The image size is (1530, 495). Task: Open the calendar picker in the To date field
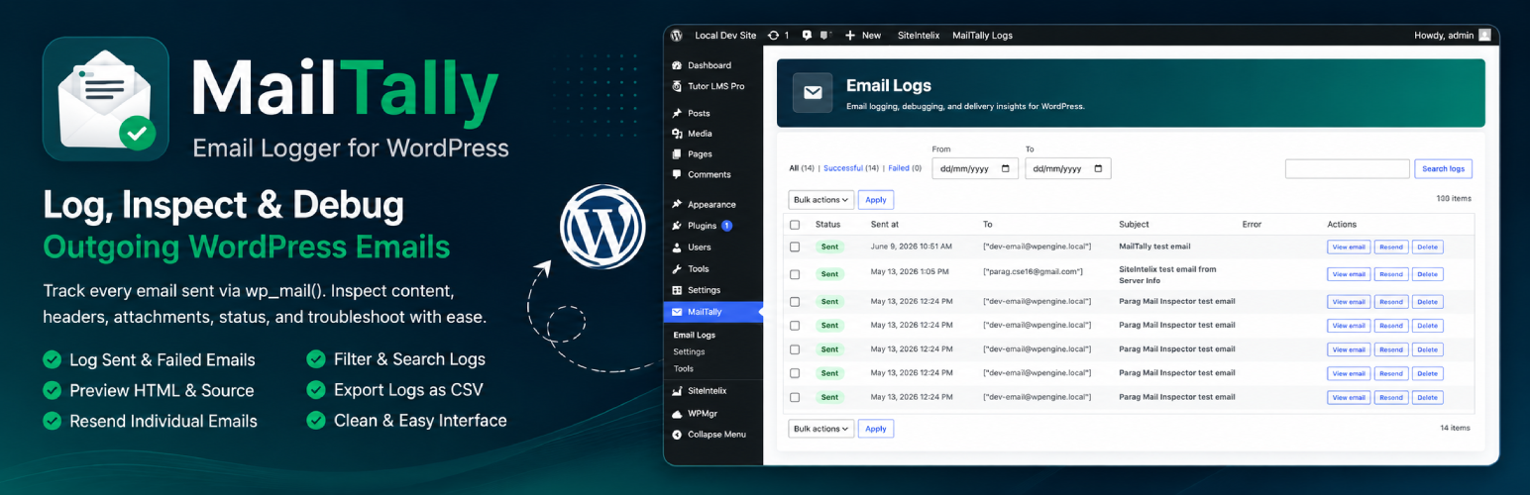pyautogui.click(x=1098, y=169)
